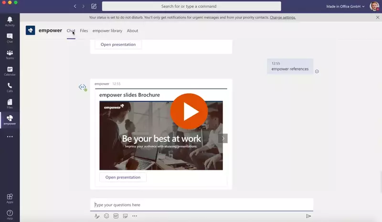The image size is (382, 222).
Task: Go back with the left arrow
Action: click(x=75, y=6)
